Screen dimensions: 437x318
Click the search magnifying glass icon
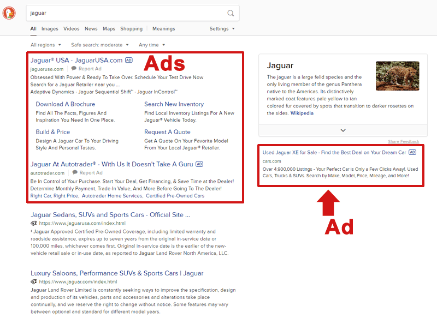pyautogui.click(x=231, y=13)
